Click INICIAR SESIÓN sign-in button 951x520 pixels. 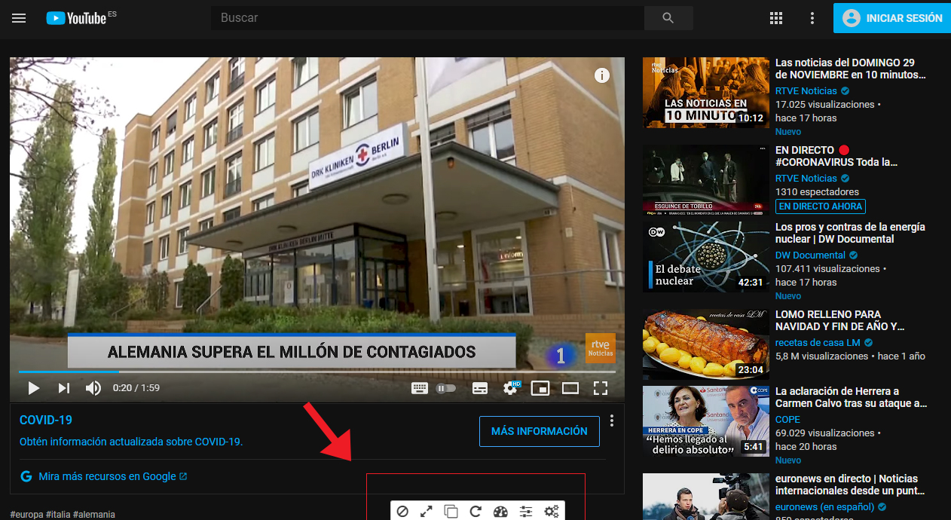(x=891, y=18)
